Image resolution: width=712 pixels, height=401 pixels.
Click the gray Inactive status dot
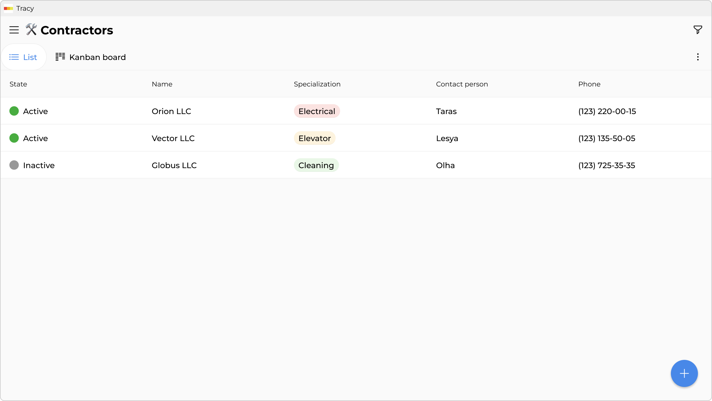pos(14,165)
